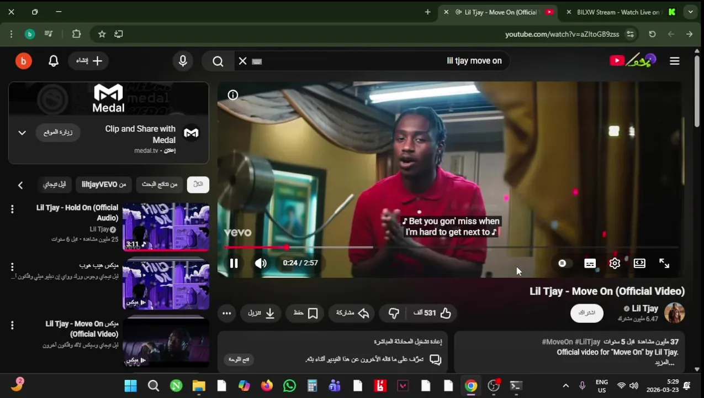Expand description with المزيد link
The image size is (704, 398).
[665, 362]
